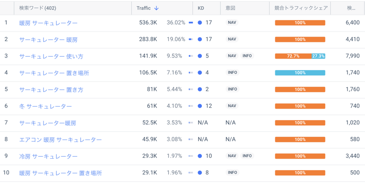Click traffic percentage 36.02%
This screenshot has height=183, width=365.
176,22
